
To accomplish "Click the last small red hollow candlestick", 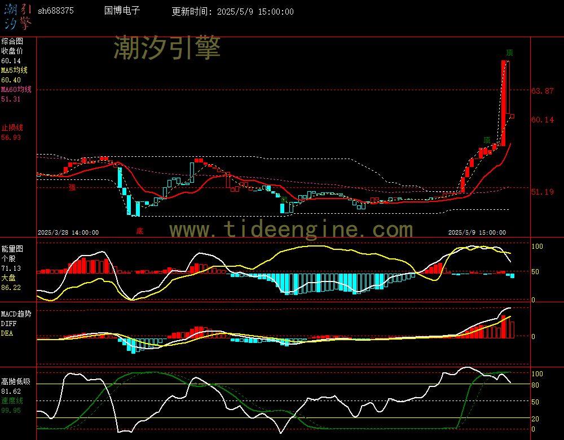I will [512, 116].
